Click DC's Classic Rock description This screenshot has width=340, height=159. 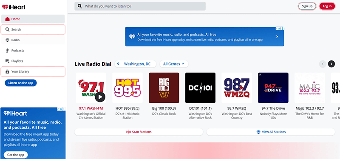[164, 114]
